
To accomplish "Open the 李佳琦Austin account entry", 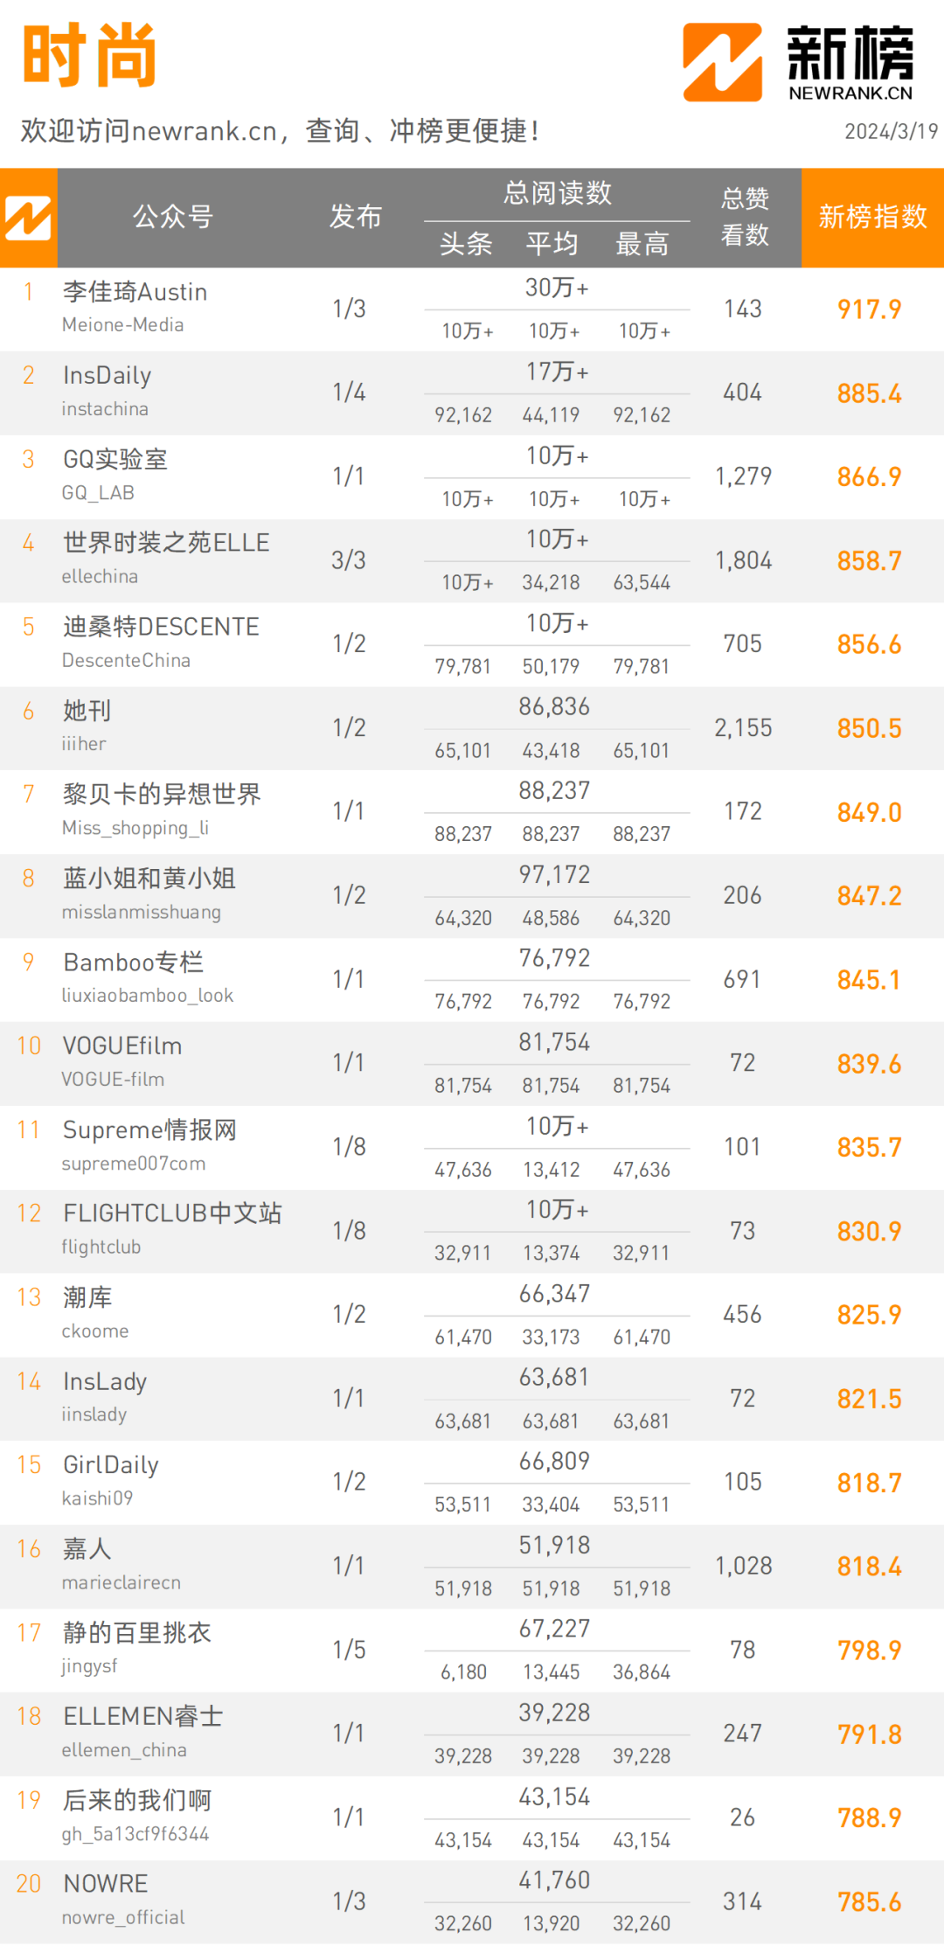I will tap(135, 292).
